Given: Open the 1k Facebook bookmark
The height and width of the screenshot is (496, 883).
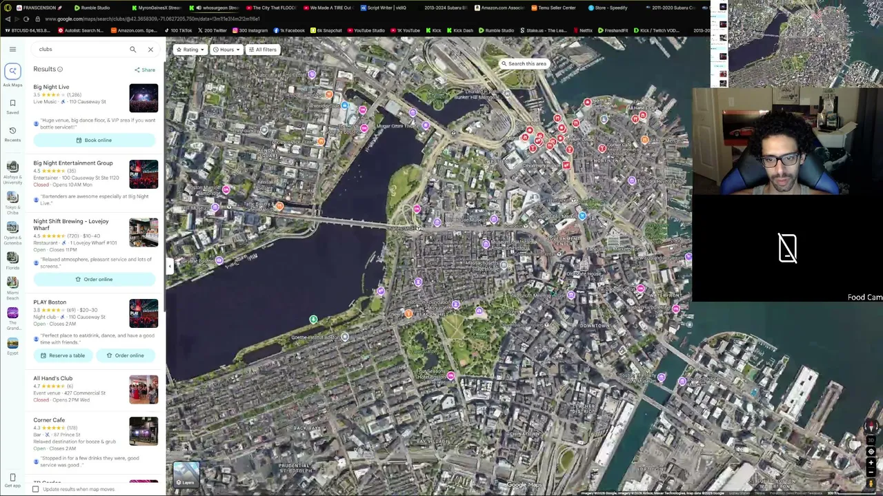Looking at the screenshot, I should (289, 30).
